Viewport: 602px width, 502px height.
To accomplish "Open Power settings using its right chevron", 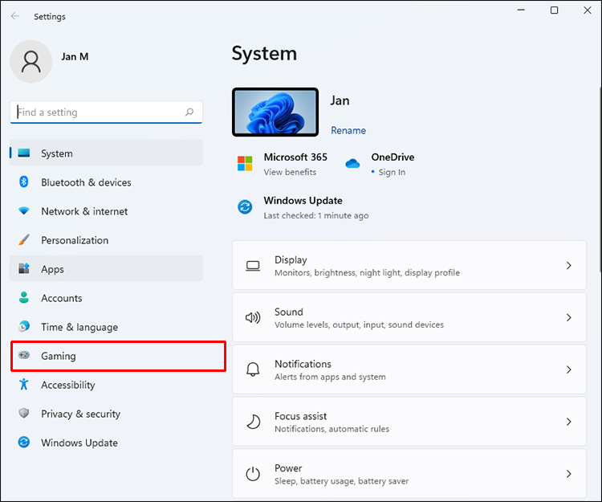I will [568, 474].
